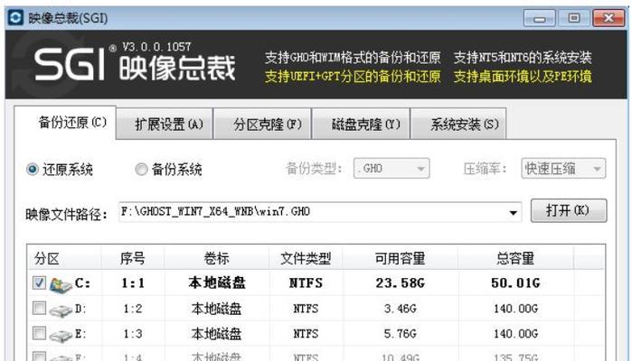
Task: Click 本地磁盘 label in the C: row
Action: pos(216,282)
